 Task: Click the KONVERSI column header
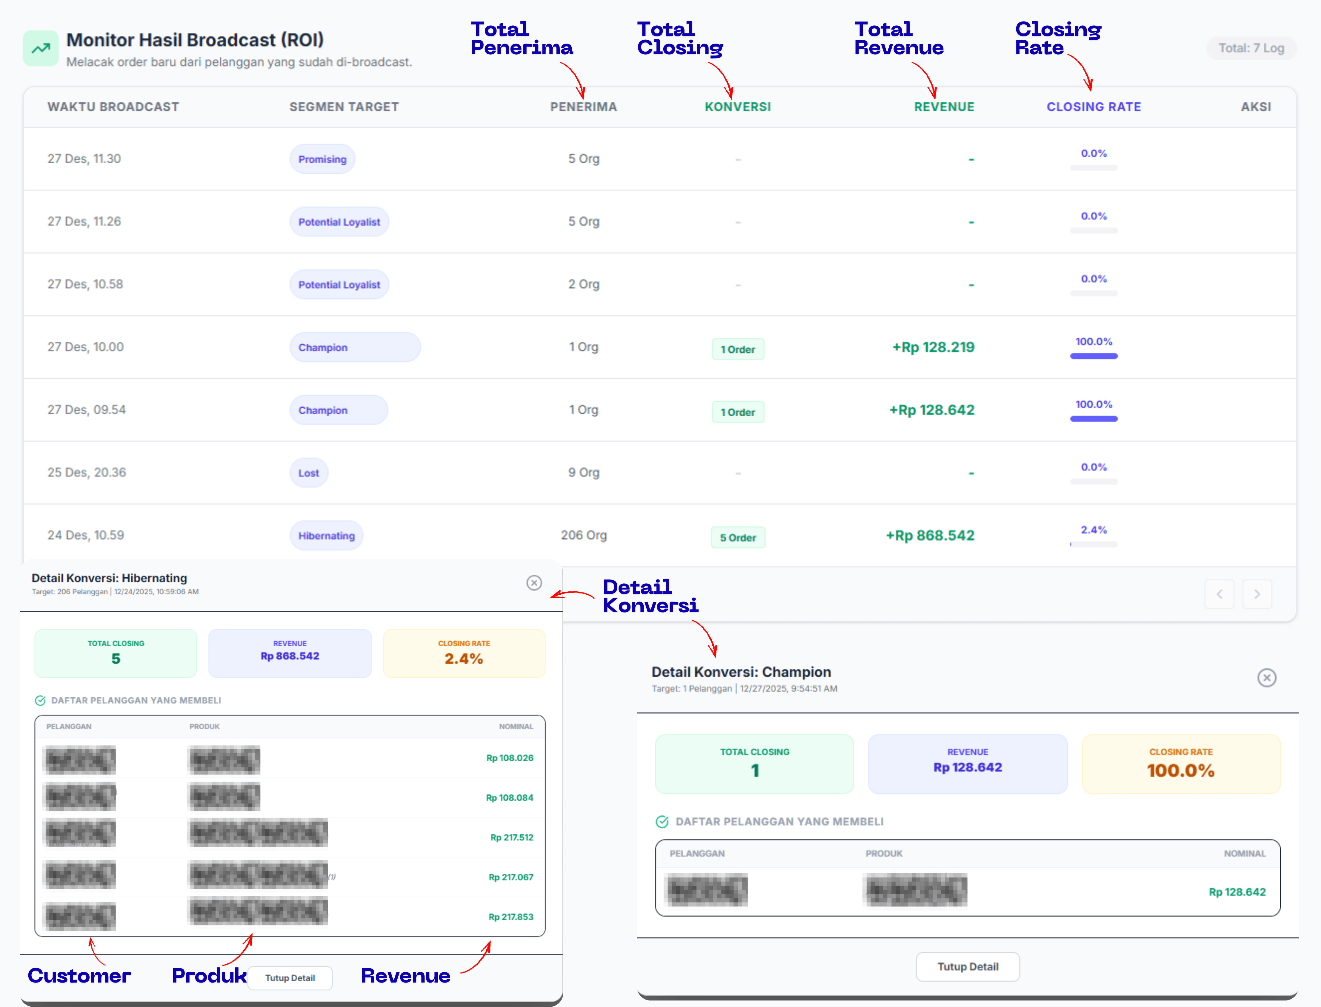point(738,107)
